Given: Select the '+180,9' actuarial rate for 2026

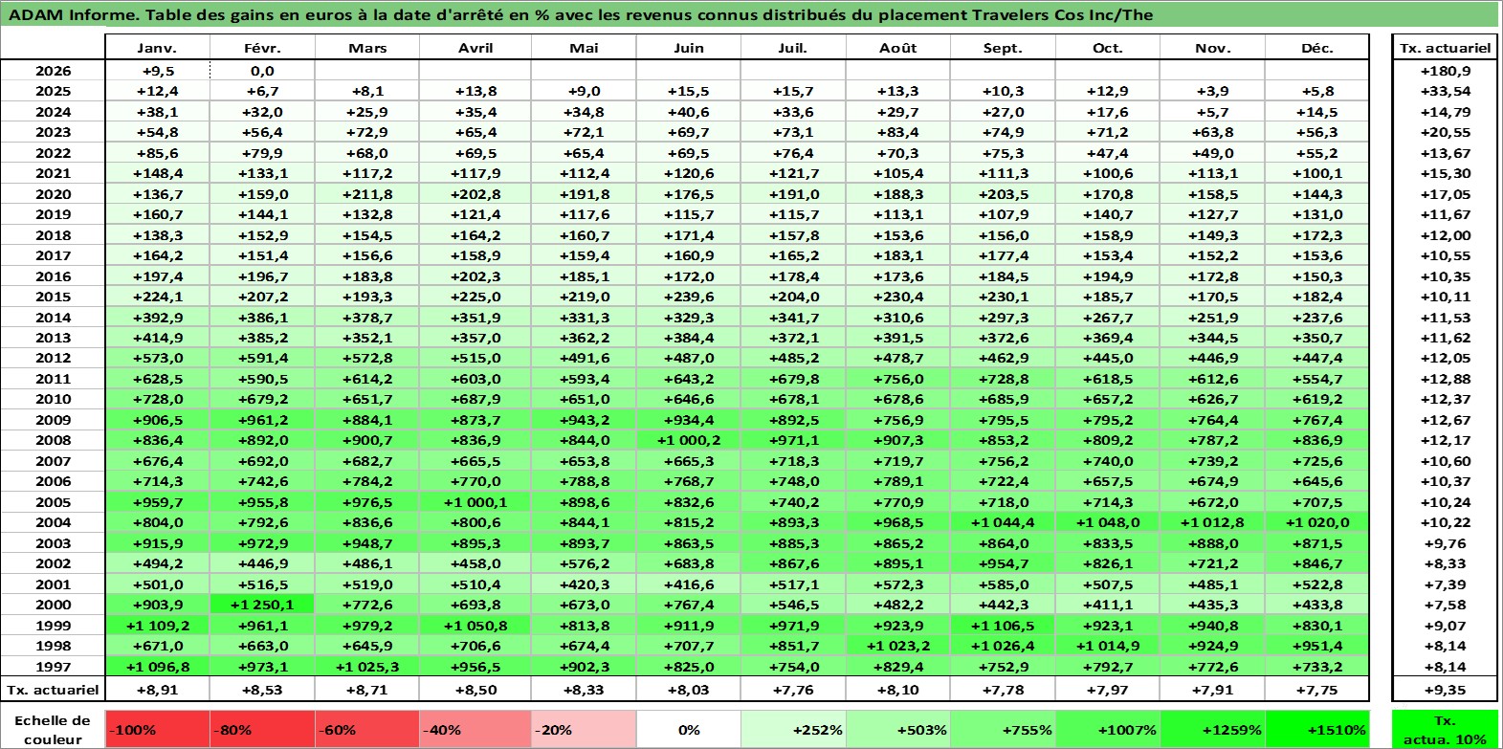Looking at the screenshot, I should [1445, 71].
